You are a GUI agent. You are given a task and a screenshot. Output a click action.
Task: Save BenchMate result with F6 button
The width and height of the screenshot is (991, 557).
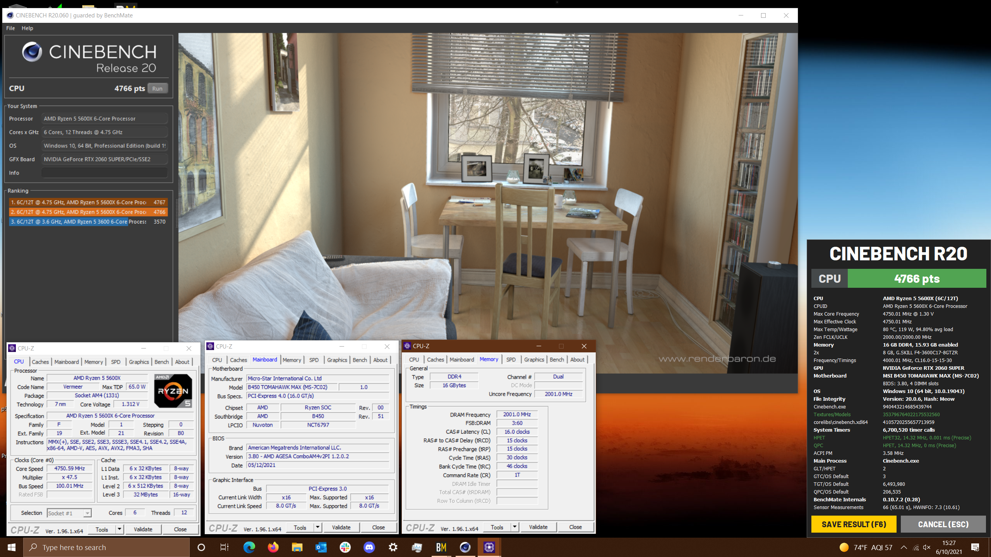pyautogui.click(x=854, y=524)
